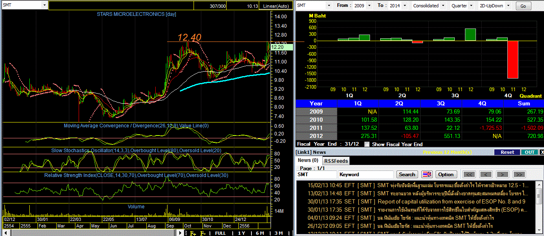Click the Reset button
Screen dimensions: 544x236
pos(507,152)
